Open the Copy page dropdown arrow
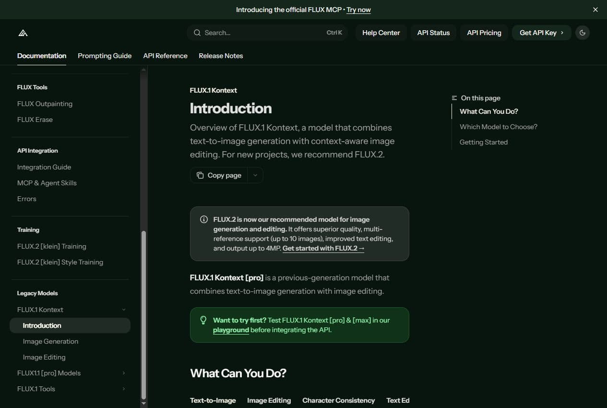 pos(255,175)
